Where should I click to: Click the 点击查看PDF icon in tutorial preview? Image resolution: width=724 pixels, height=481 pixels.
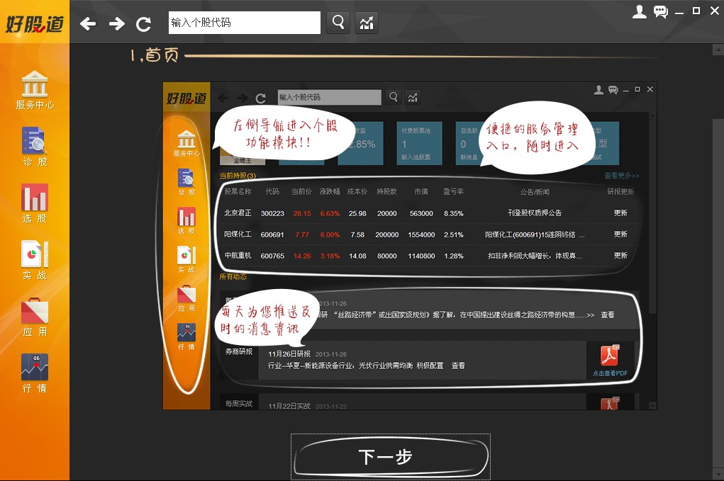(610, 361)
